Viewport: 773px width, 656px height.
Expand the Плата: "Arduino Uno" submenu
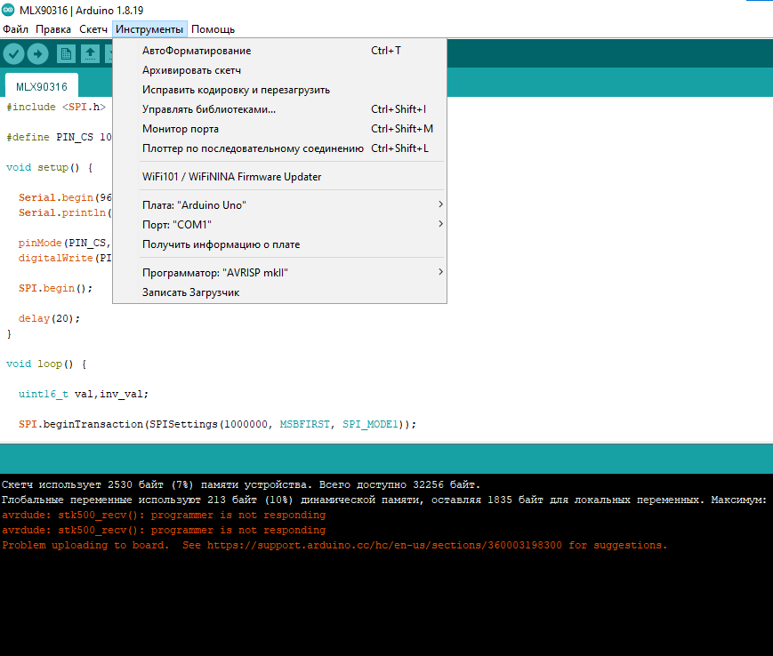pos(279,204)
